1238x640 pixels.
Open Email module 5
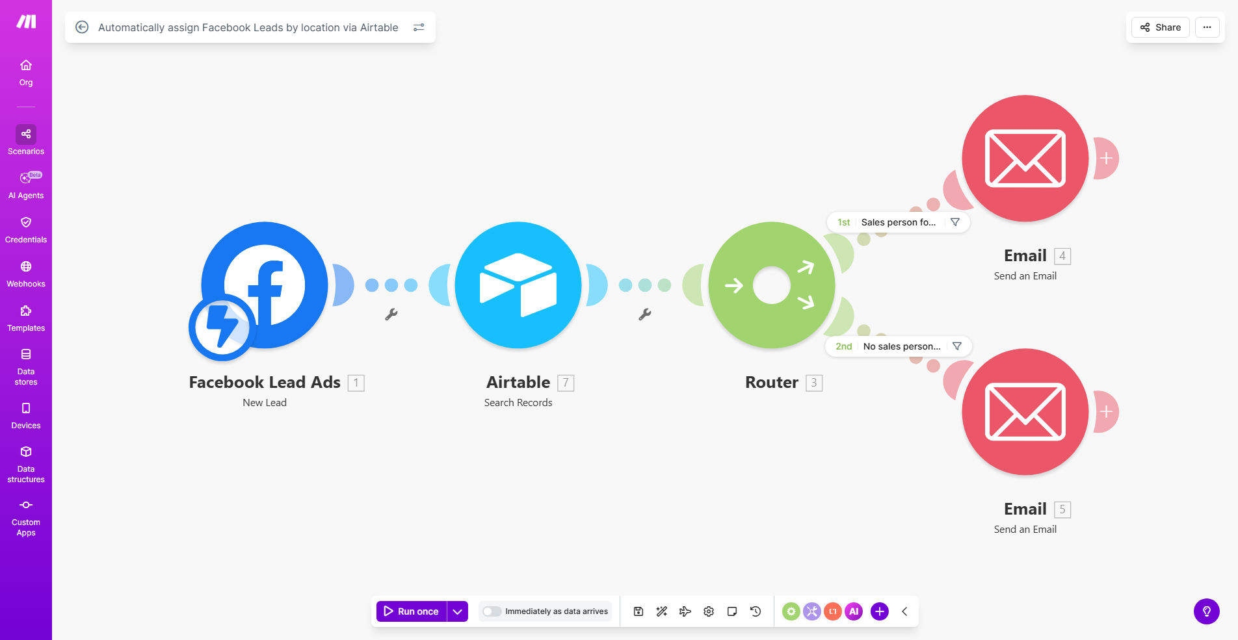pyautogui.click(x=1025, y=412)
